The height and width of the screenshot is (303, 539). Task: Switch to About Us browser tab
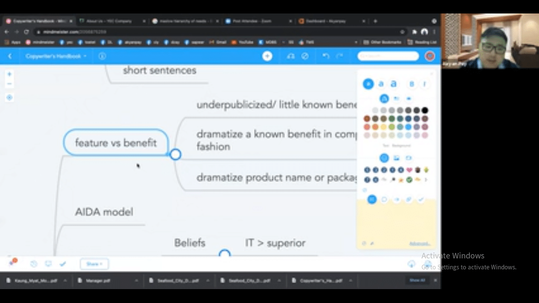[112, 21]
